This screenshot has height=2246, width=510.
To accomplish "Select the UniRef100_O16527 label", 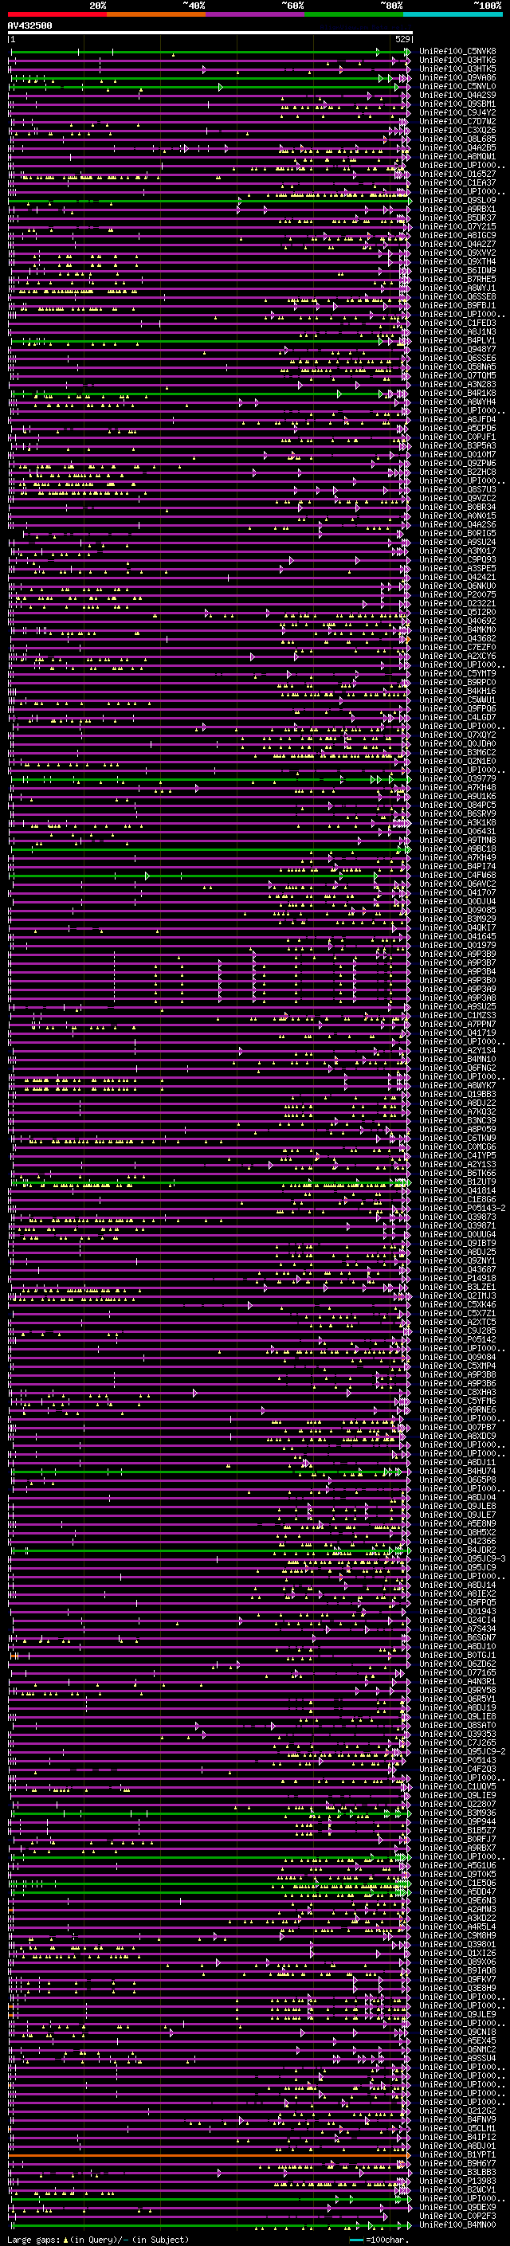I will click(457, 174).
